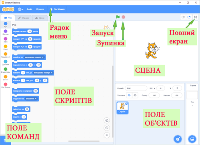The image size is (200, 145).
Task: Click value 10 in 'змінити x на' block
Action: coord(27,109)
